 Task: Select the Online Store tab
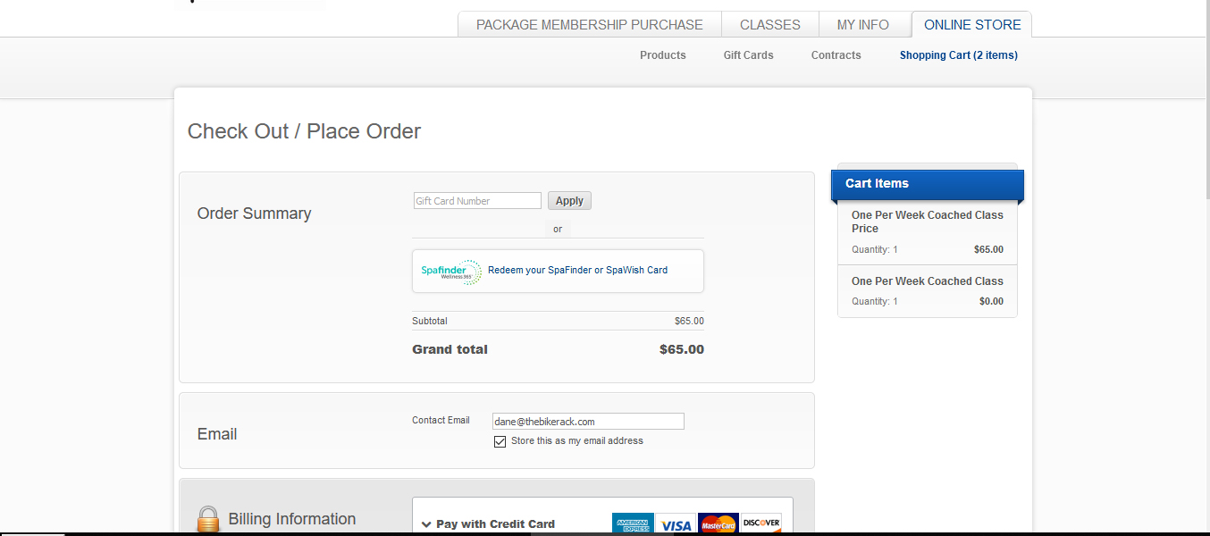coord(971,25)
